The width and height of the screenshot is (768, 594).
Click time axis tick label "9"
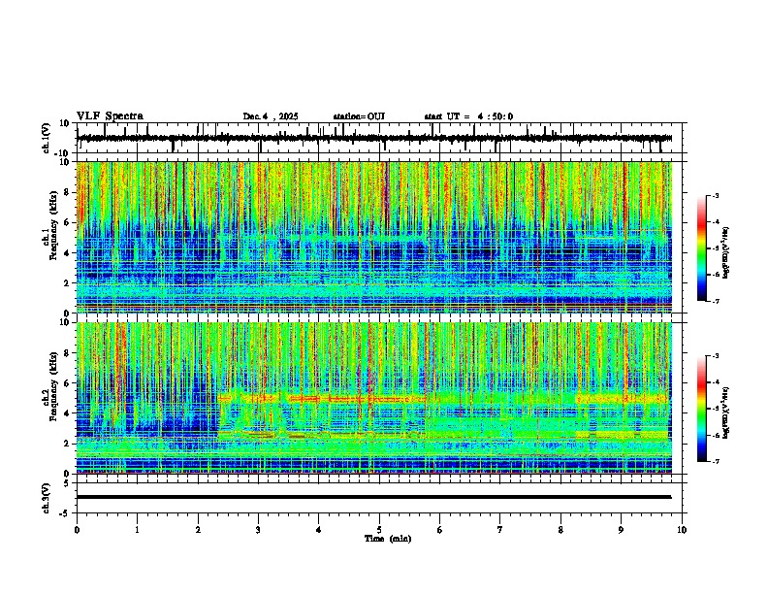[621, 530]
